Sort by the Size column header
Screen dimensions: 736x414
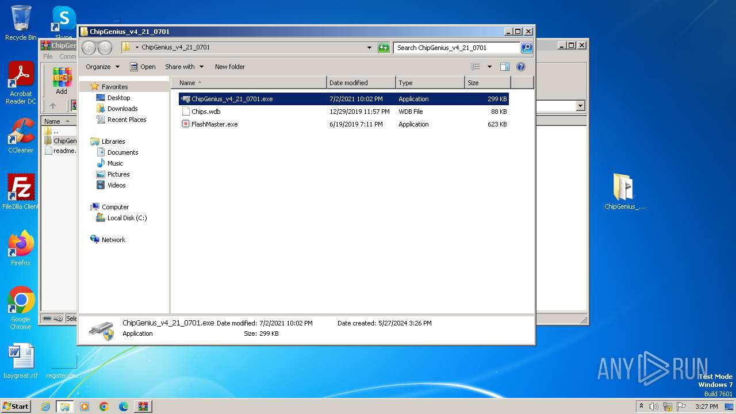488,83
